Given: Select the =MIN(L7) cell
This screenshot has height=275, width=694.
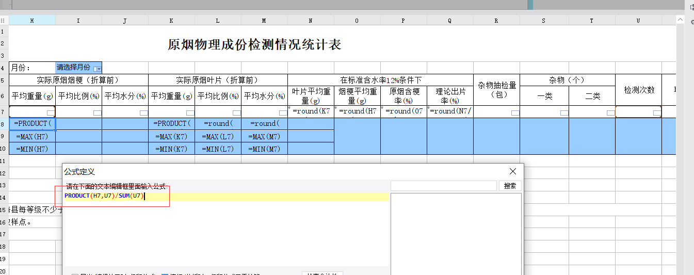Looking at the screenshot, I should (218, 149).
